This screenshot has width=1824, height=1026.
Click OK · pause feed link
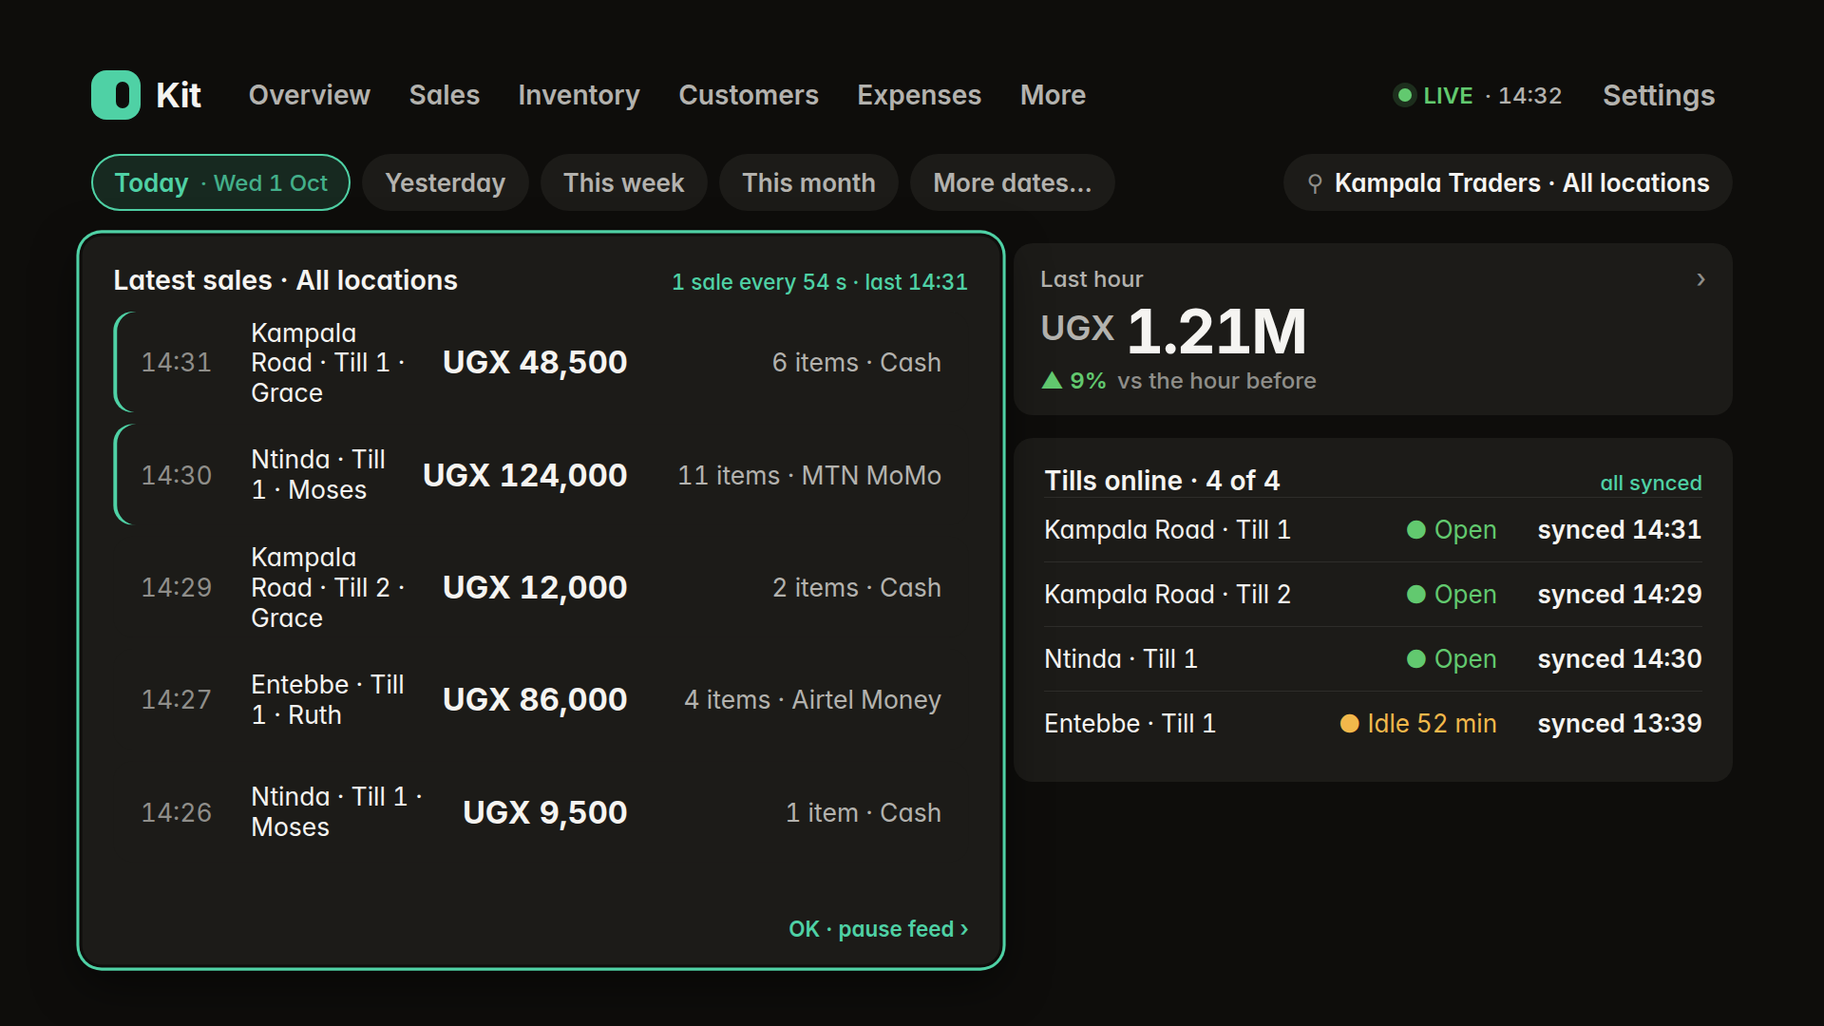pos(879,929)
